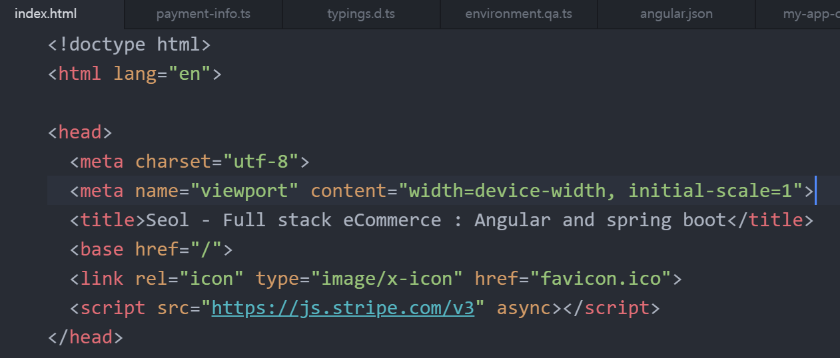Click "Angular and spring boot" in title
Viewport: 840px width, 358px height.
(x=600, y=220)
